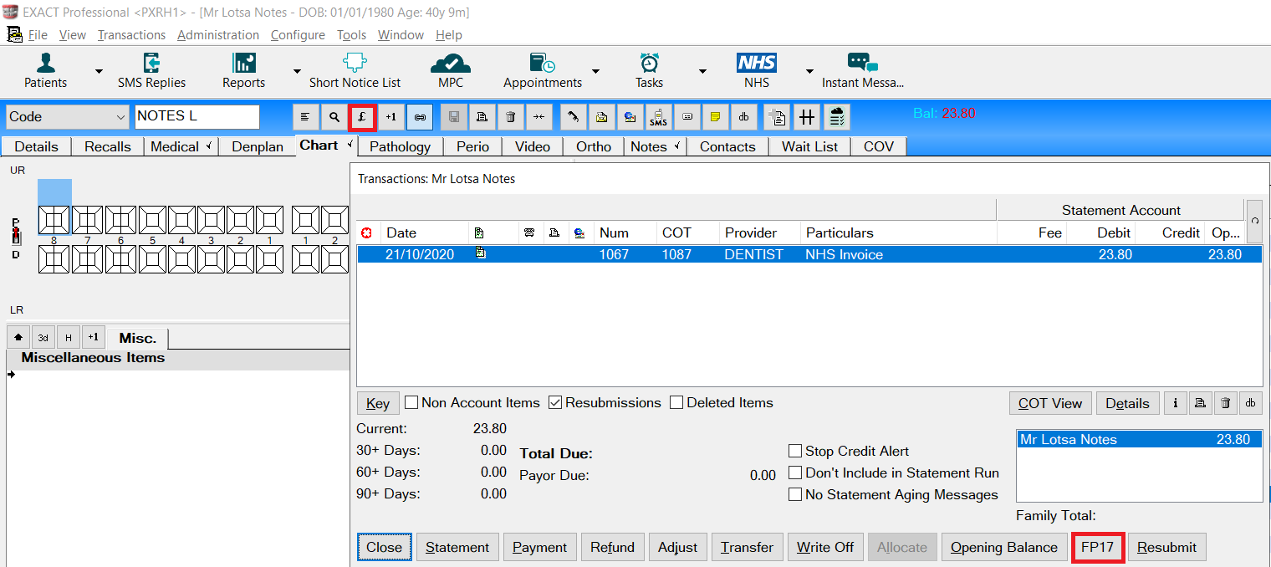Open Instant Messages icon

tap(863, 70)
